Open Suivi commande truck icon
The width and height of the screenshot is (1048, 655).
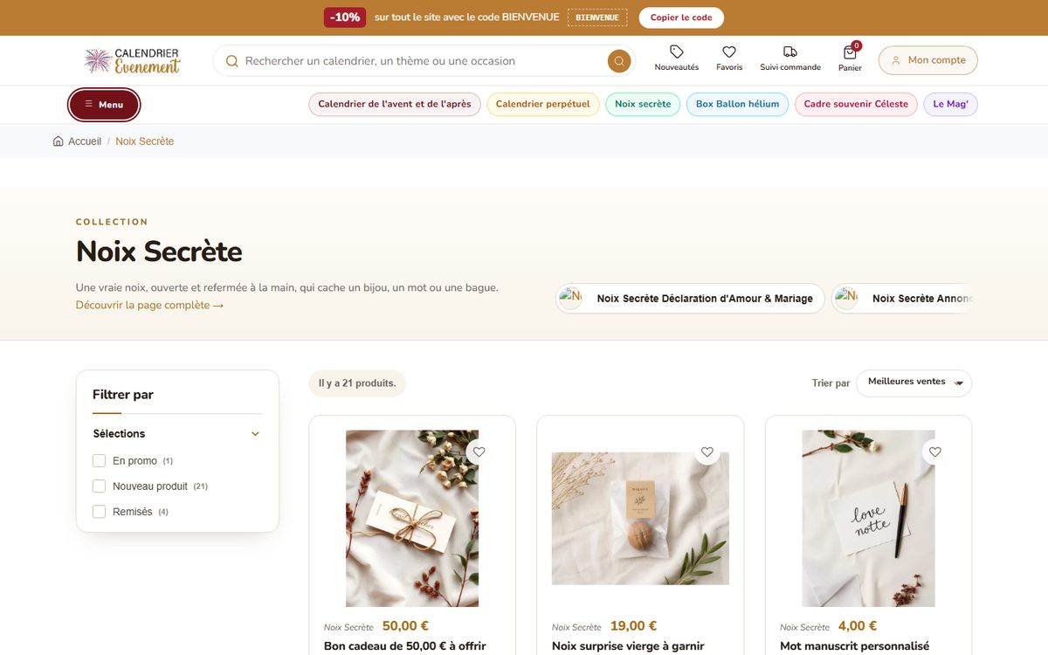pyautogui.click(x=790, y=52)
